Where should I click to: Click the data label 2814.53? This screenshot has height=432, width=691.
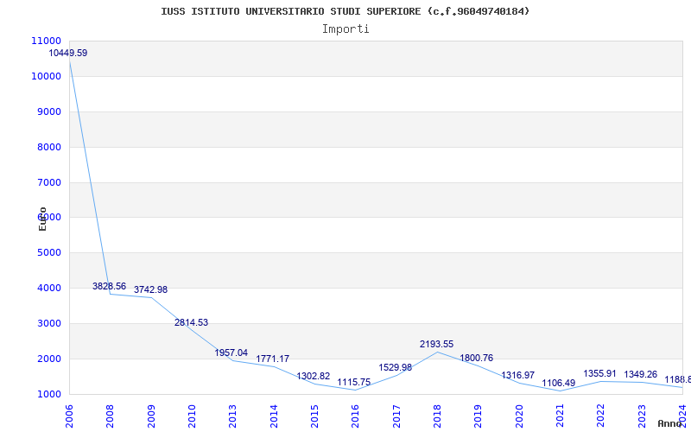pos(191,322)
